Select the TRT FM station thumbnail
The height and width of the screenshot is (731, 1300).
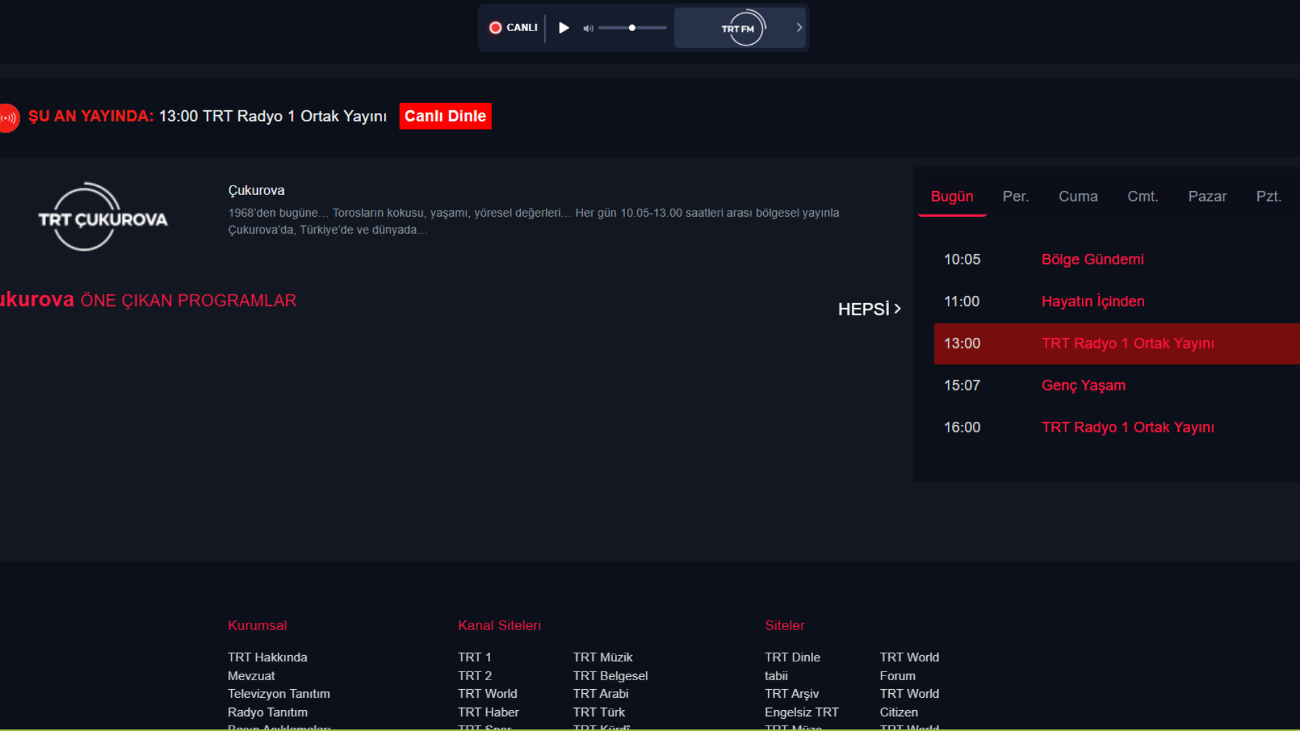(x=739, y=28)
